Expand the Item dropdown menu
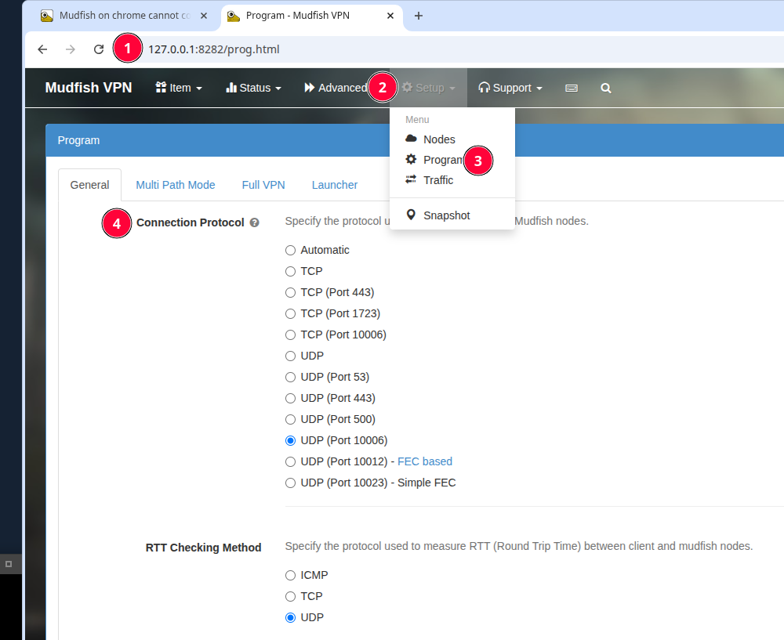This screenshot has height=640, width=784. [179, 89]
